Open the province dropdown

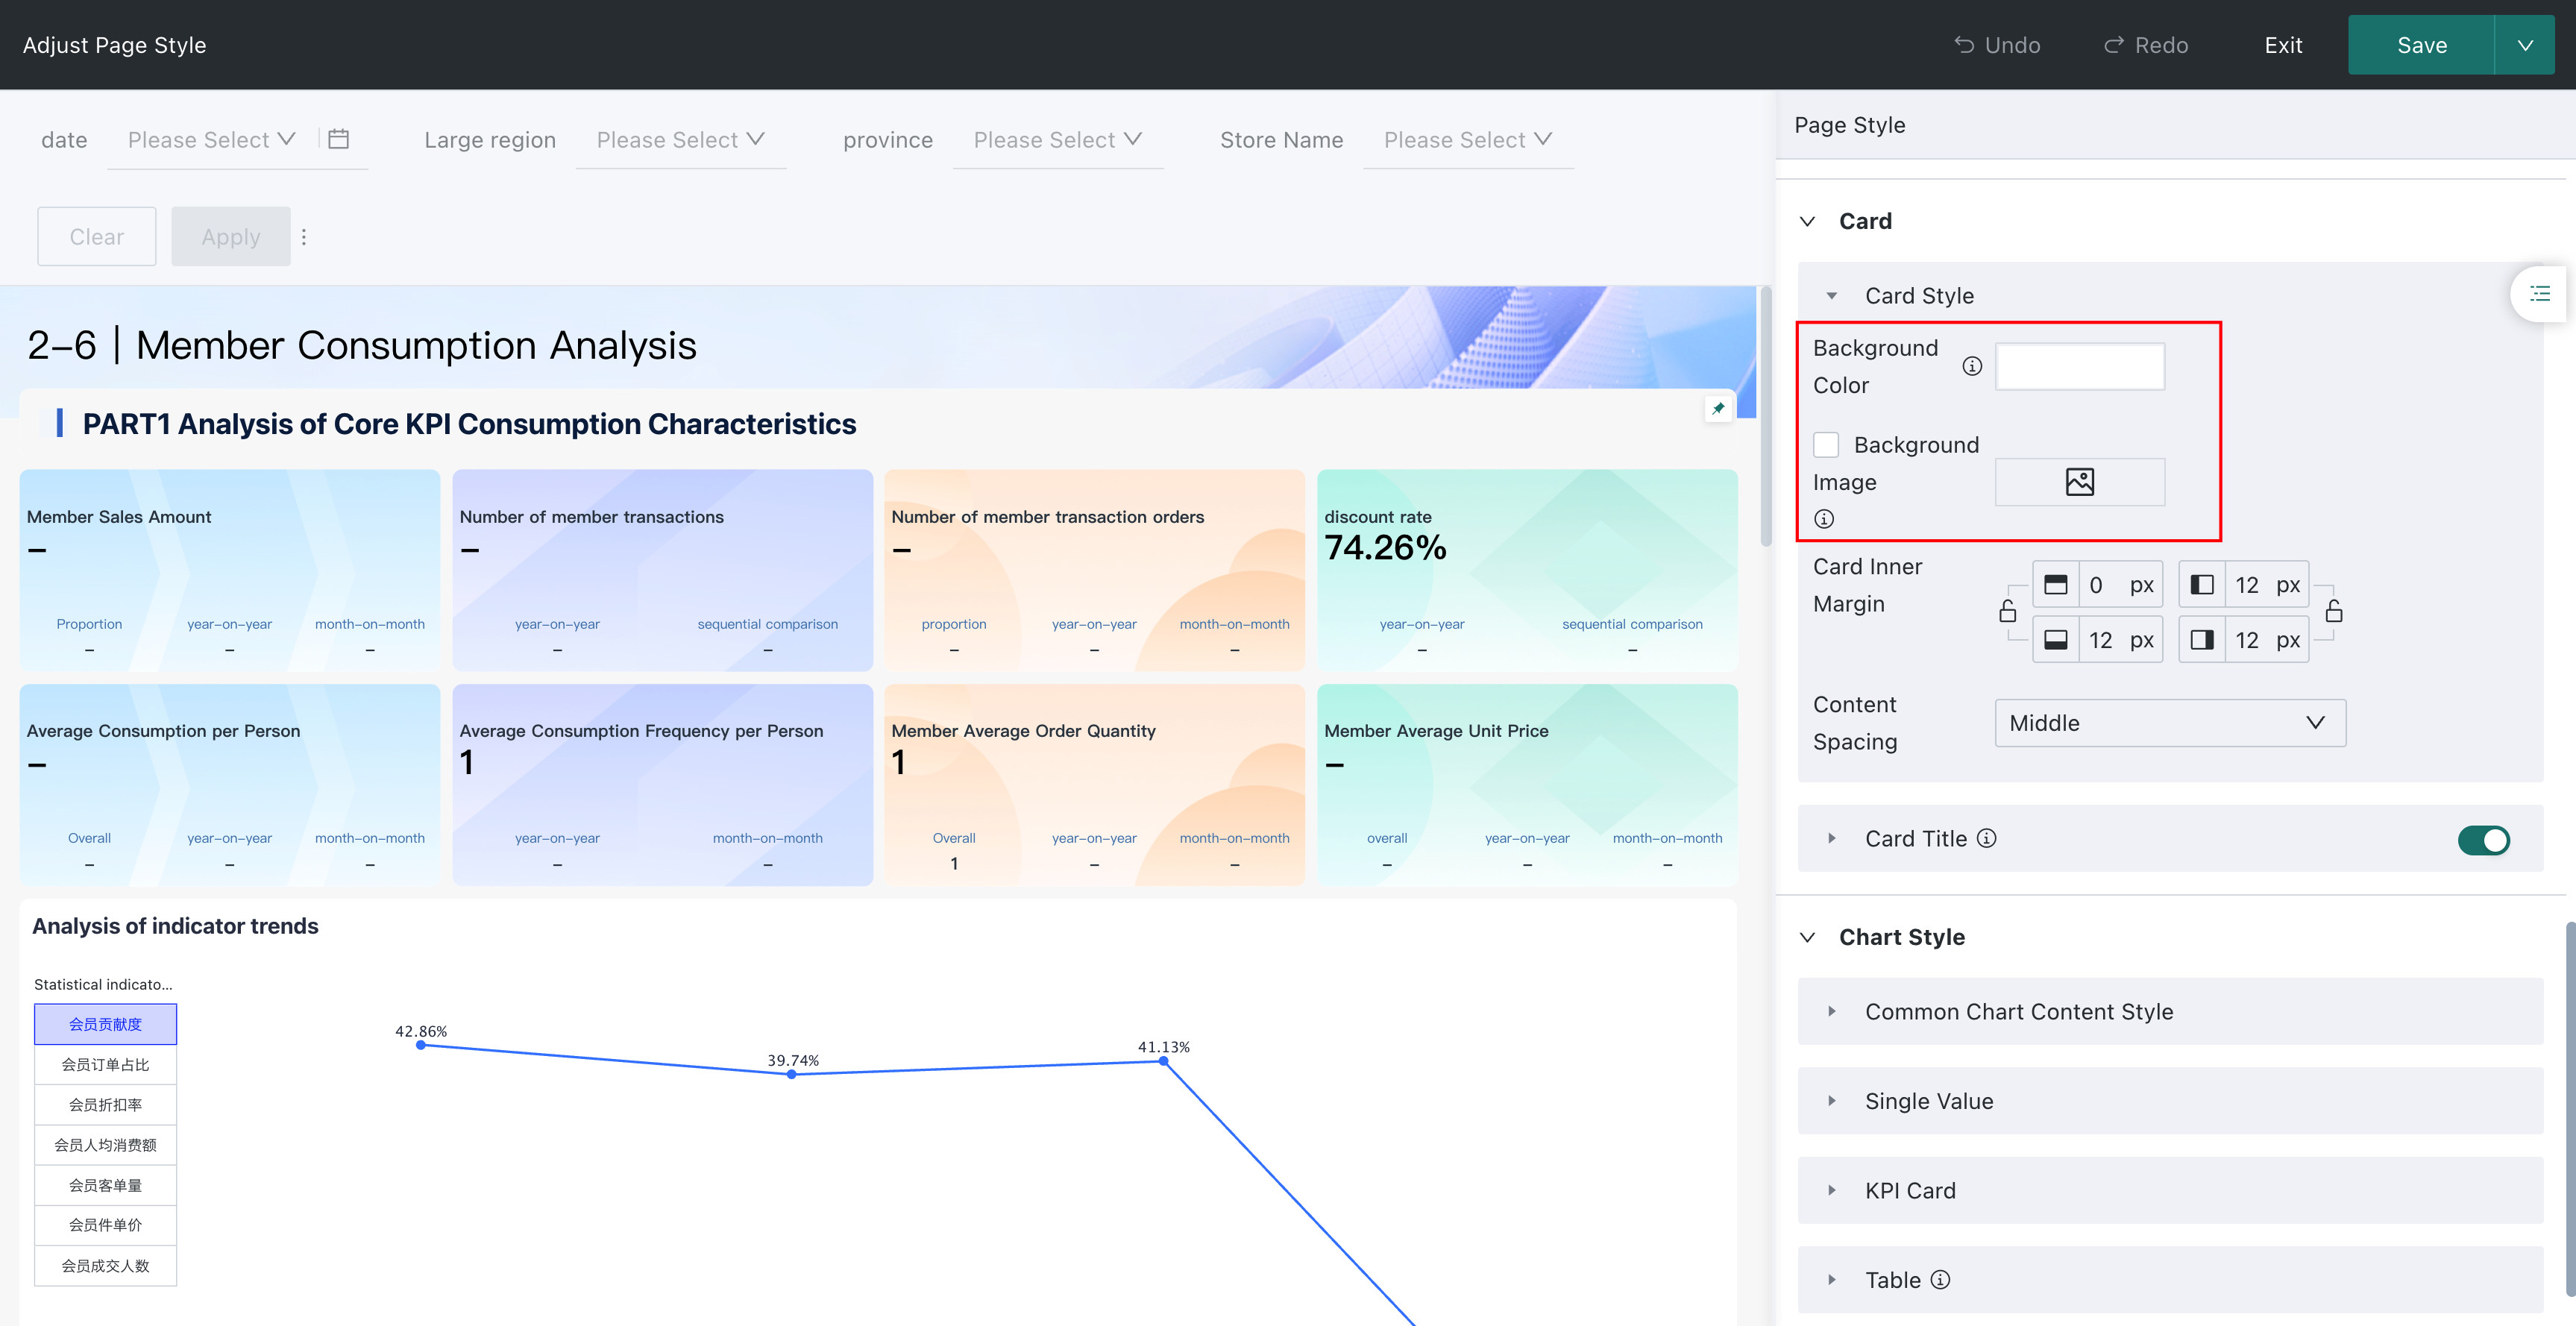click(x=1058, y=140)
